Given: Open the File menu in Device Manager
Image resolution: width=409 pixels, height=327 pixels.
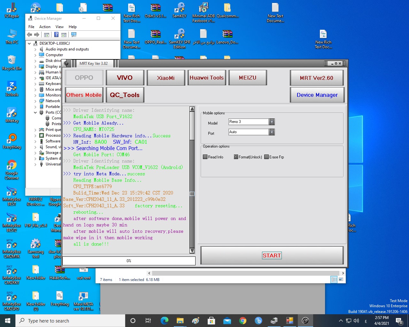Looking at the screenshot, I should (31, 27).
